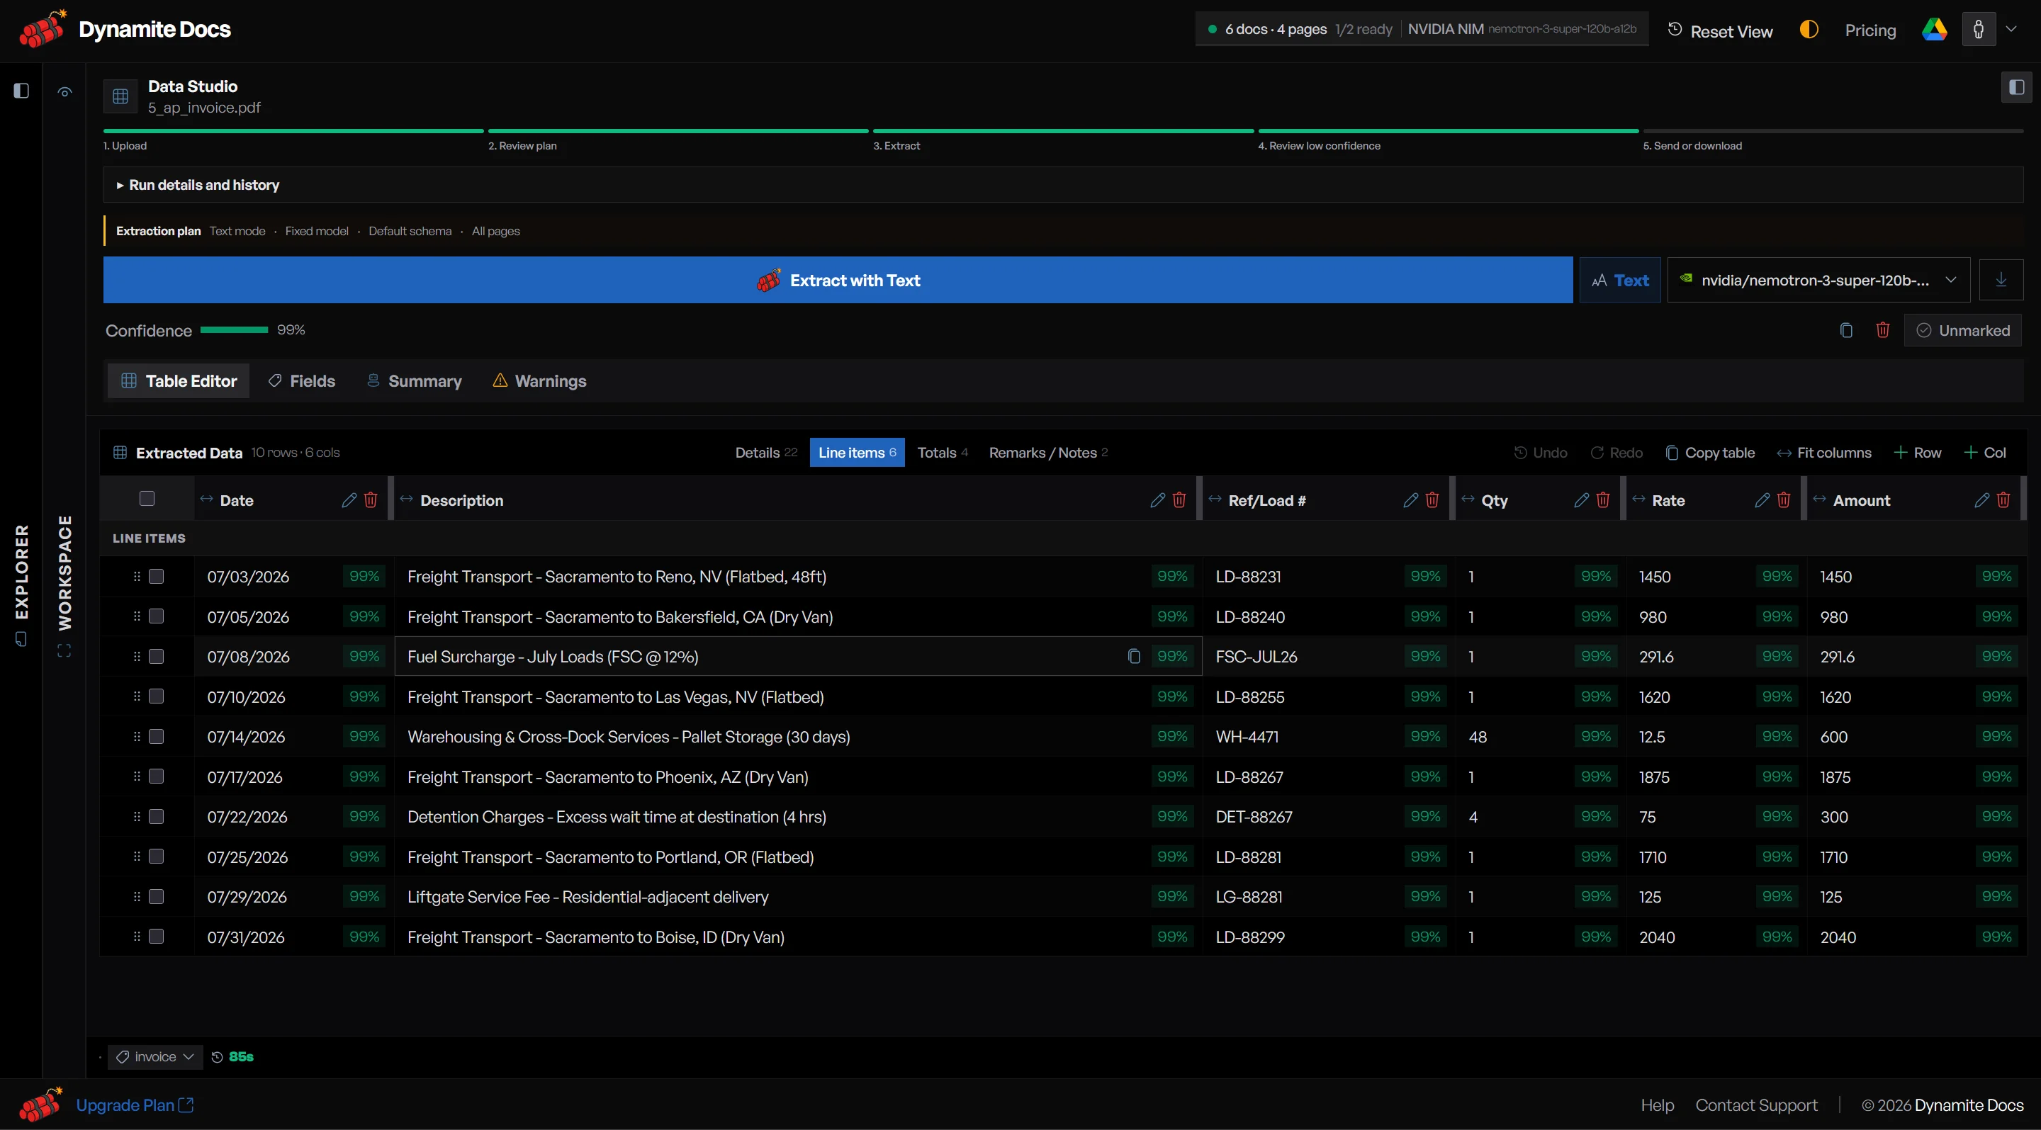The height and width of the screenshot is (1130, 2041).
Task: Open the nvidia/nemotron model dropdown
Action: tap(1818, 280)
